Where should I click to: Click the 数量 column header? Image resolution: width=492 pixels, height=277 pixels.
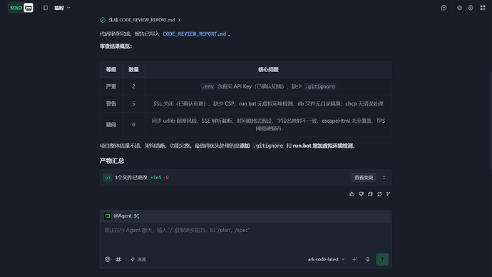click(x=133, y=69)
